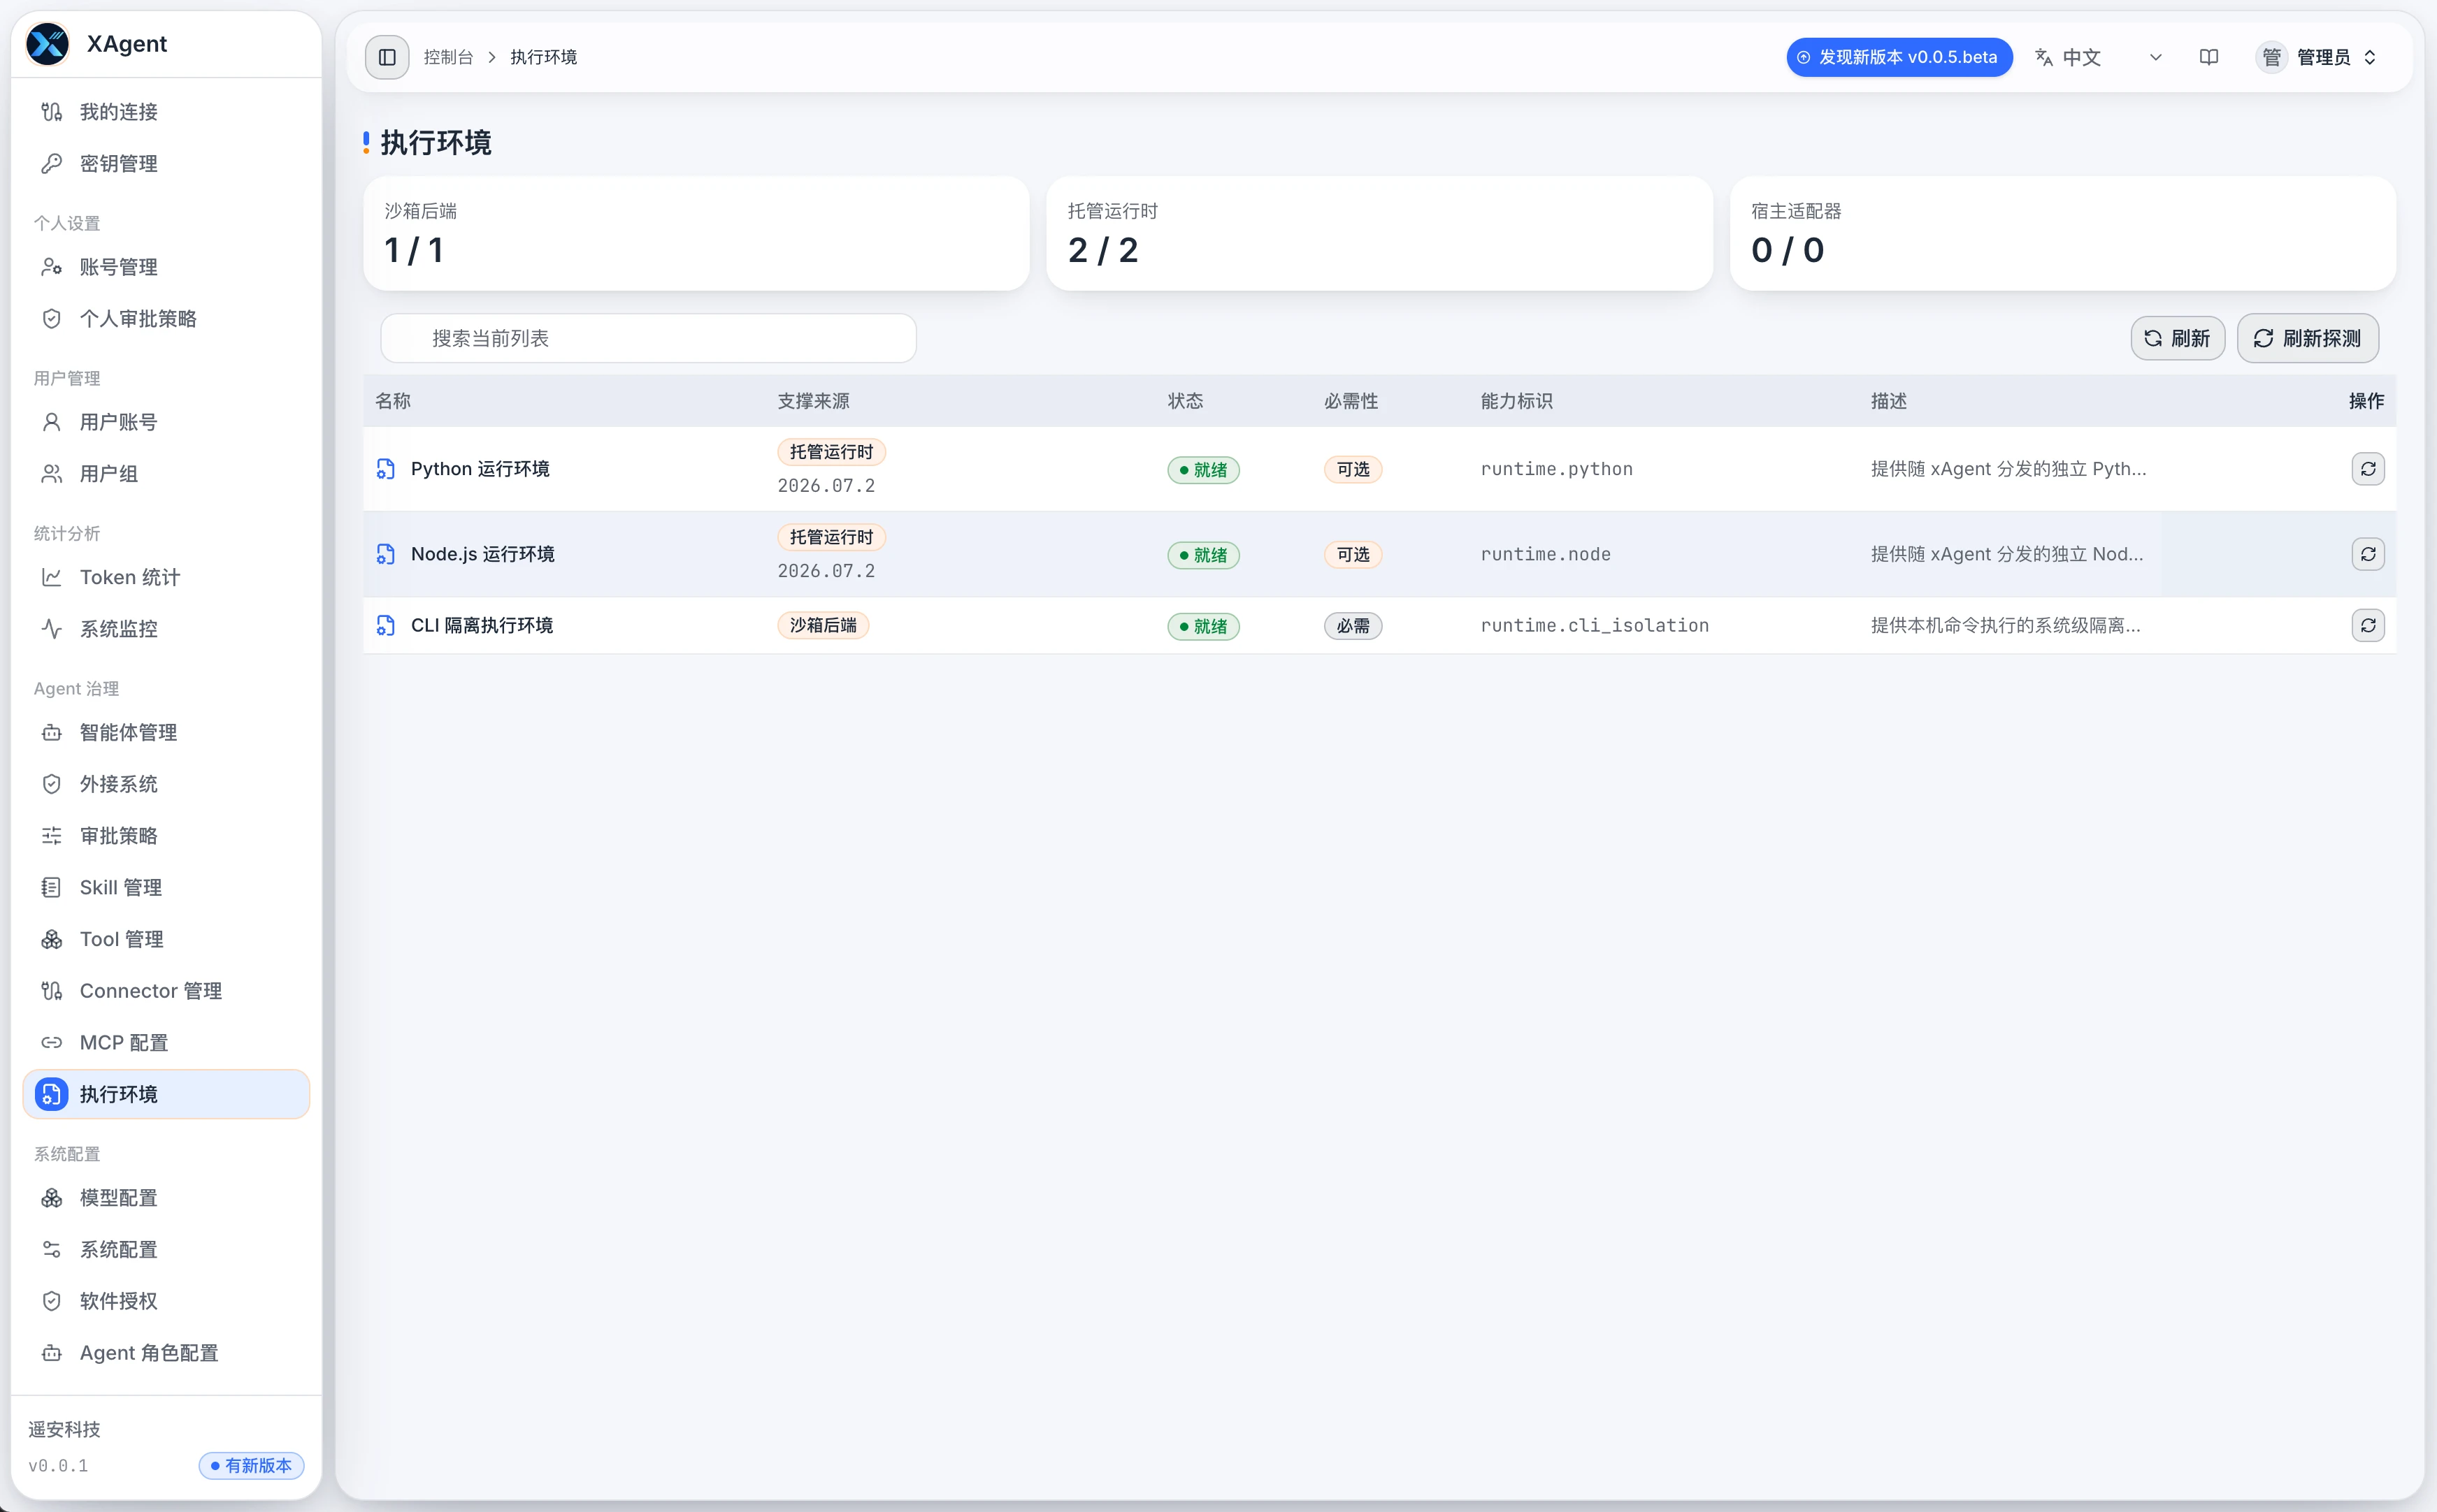The height and width of the screenshot is (1512, 2437).
Task: Click the admin avatar icon
Action: 2271,57
